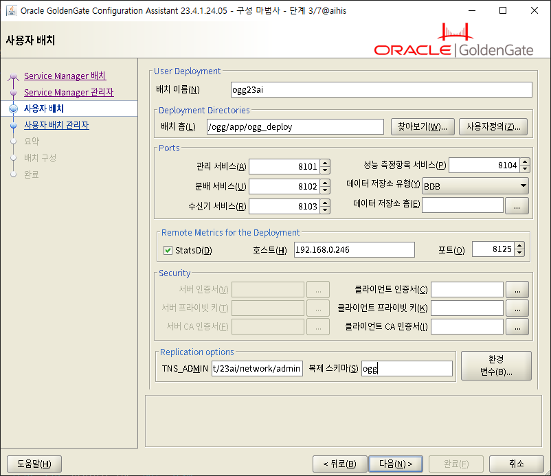Click the 도움말(H) help button
551x476 pixels.
tap(34, 464)
